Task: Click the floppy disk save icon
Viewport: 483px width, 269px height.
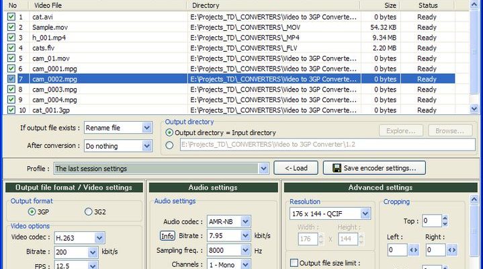Action: coord(337,168)
